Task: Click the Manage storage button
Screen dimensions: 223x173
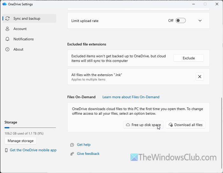Action: tap(20, 141)
